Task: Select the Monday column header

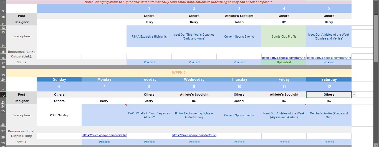Action: click(x=104, y=79)
